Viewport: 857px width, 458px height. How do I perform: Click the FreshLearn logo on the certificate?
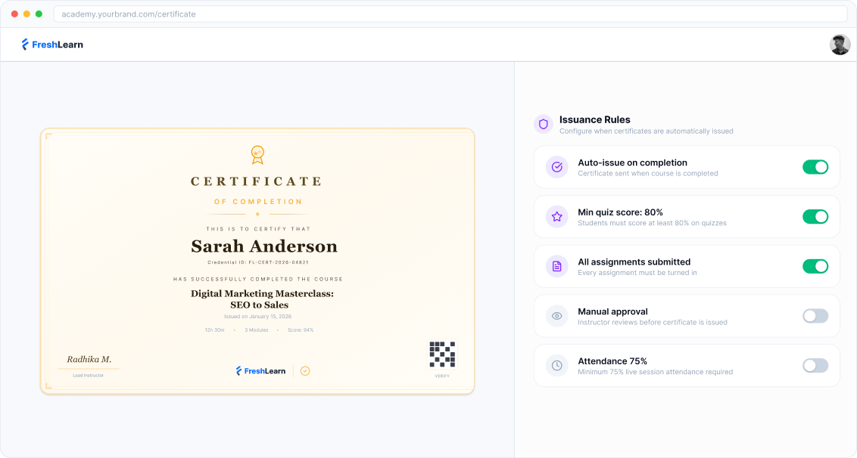pyautogui.click(x=260, y=371)
